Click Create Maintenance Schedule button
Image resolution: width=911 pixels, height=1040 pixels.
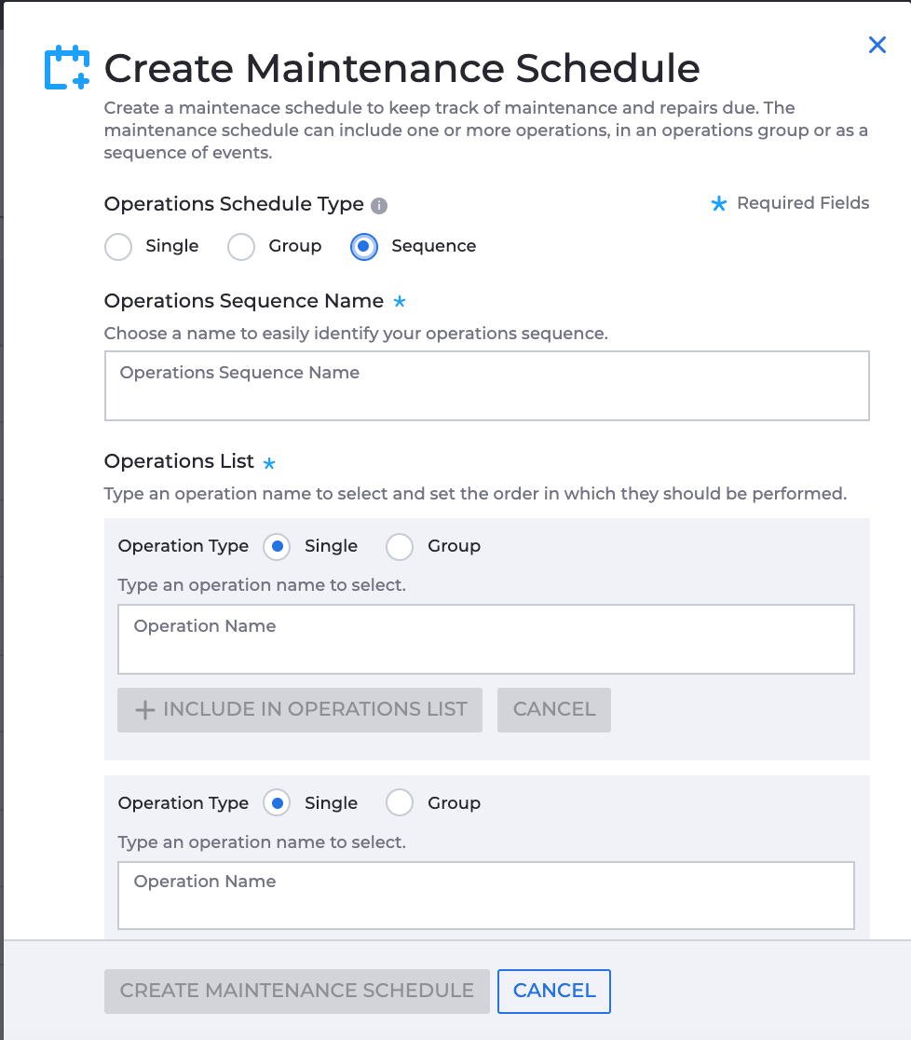pyautogui.click(x=297, y=992)
